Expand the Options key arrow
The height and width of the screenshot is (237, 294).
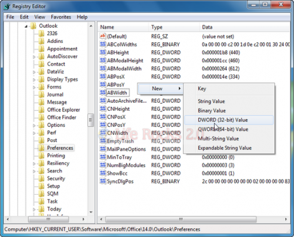[x=34, y=126]
